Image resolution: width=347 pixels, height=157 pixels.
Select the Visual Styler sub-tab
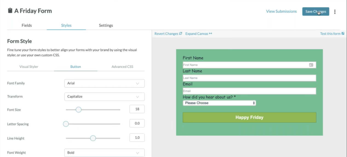pos(29,67)
